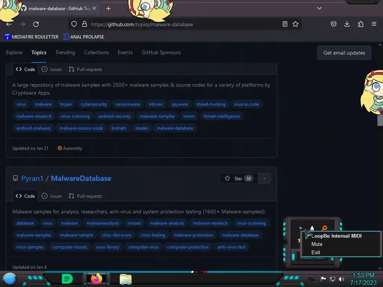Viewport: 383px width, 287px height.
Task: Click the malware-source-code topic tag
Action: 81,128
